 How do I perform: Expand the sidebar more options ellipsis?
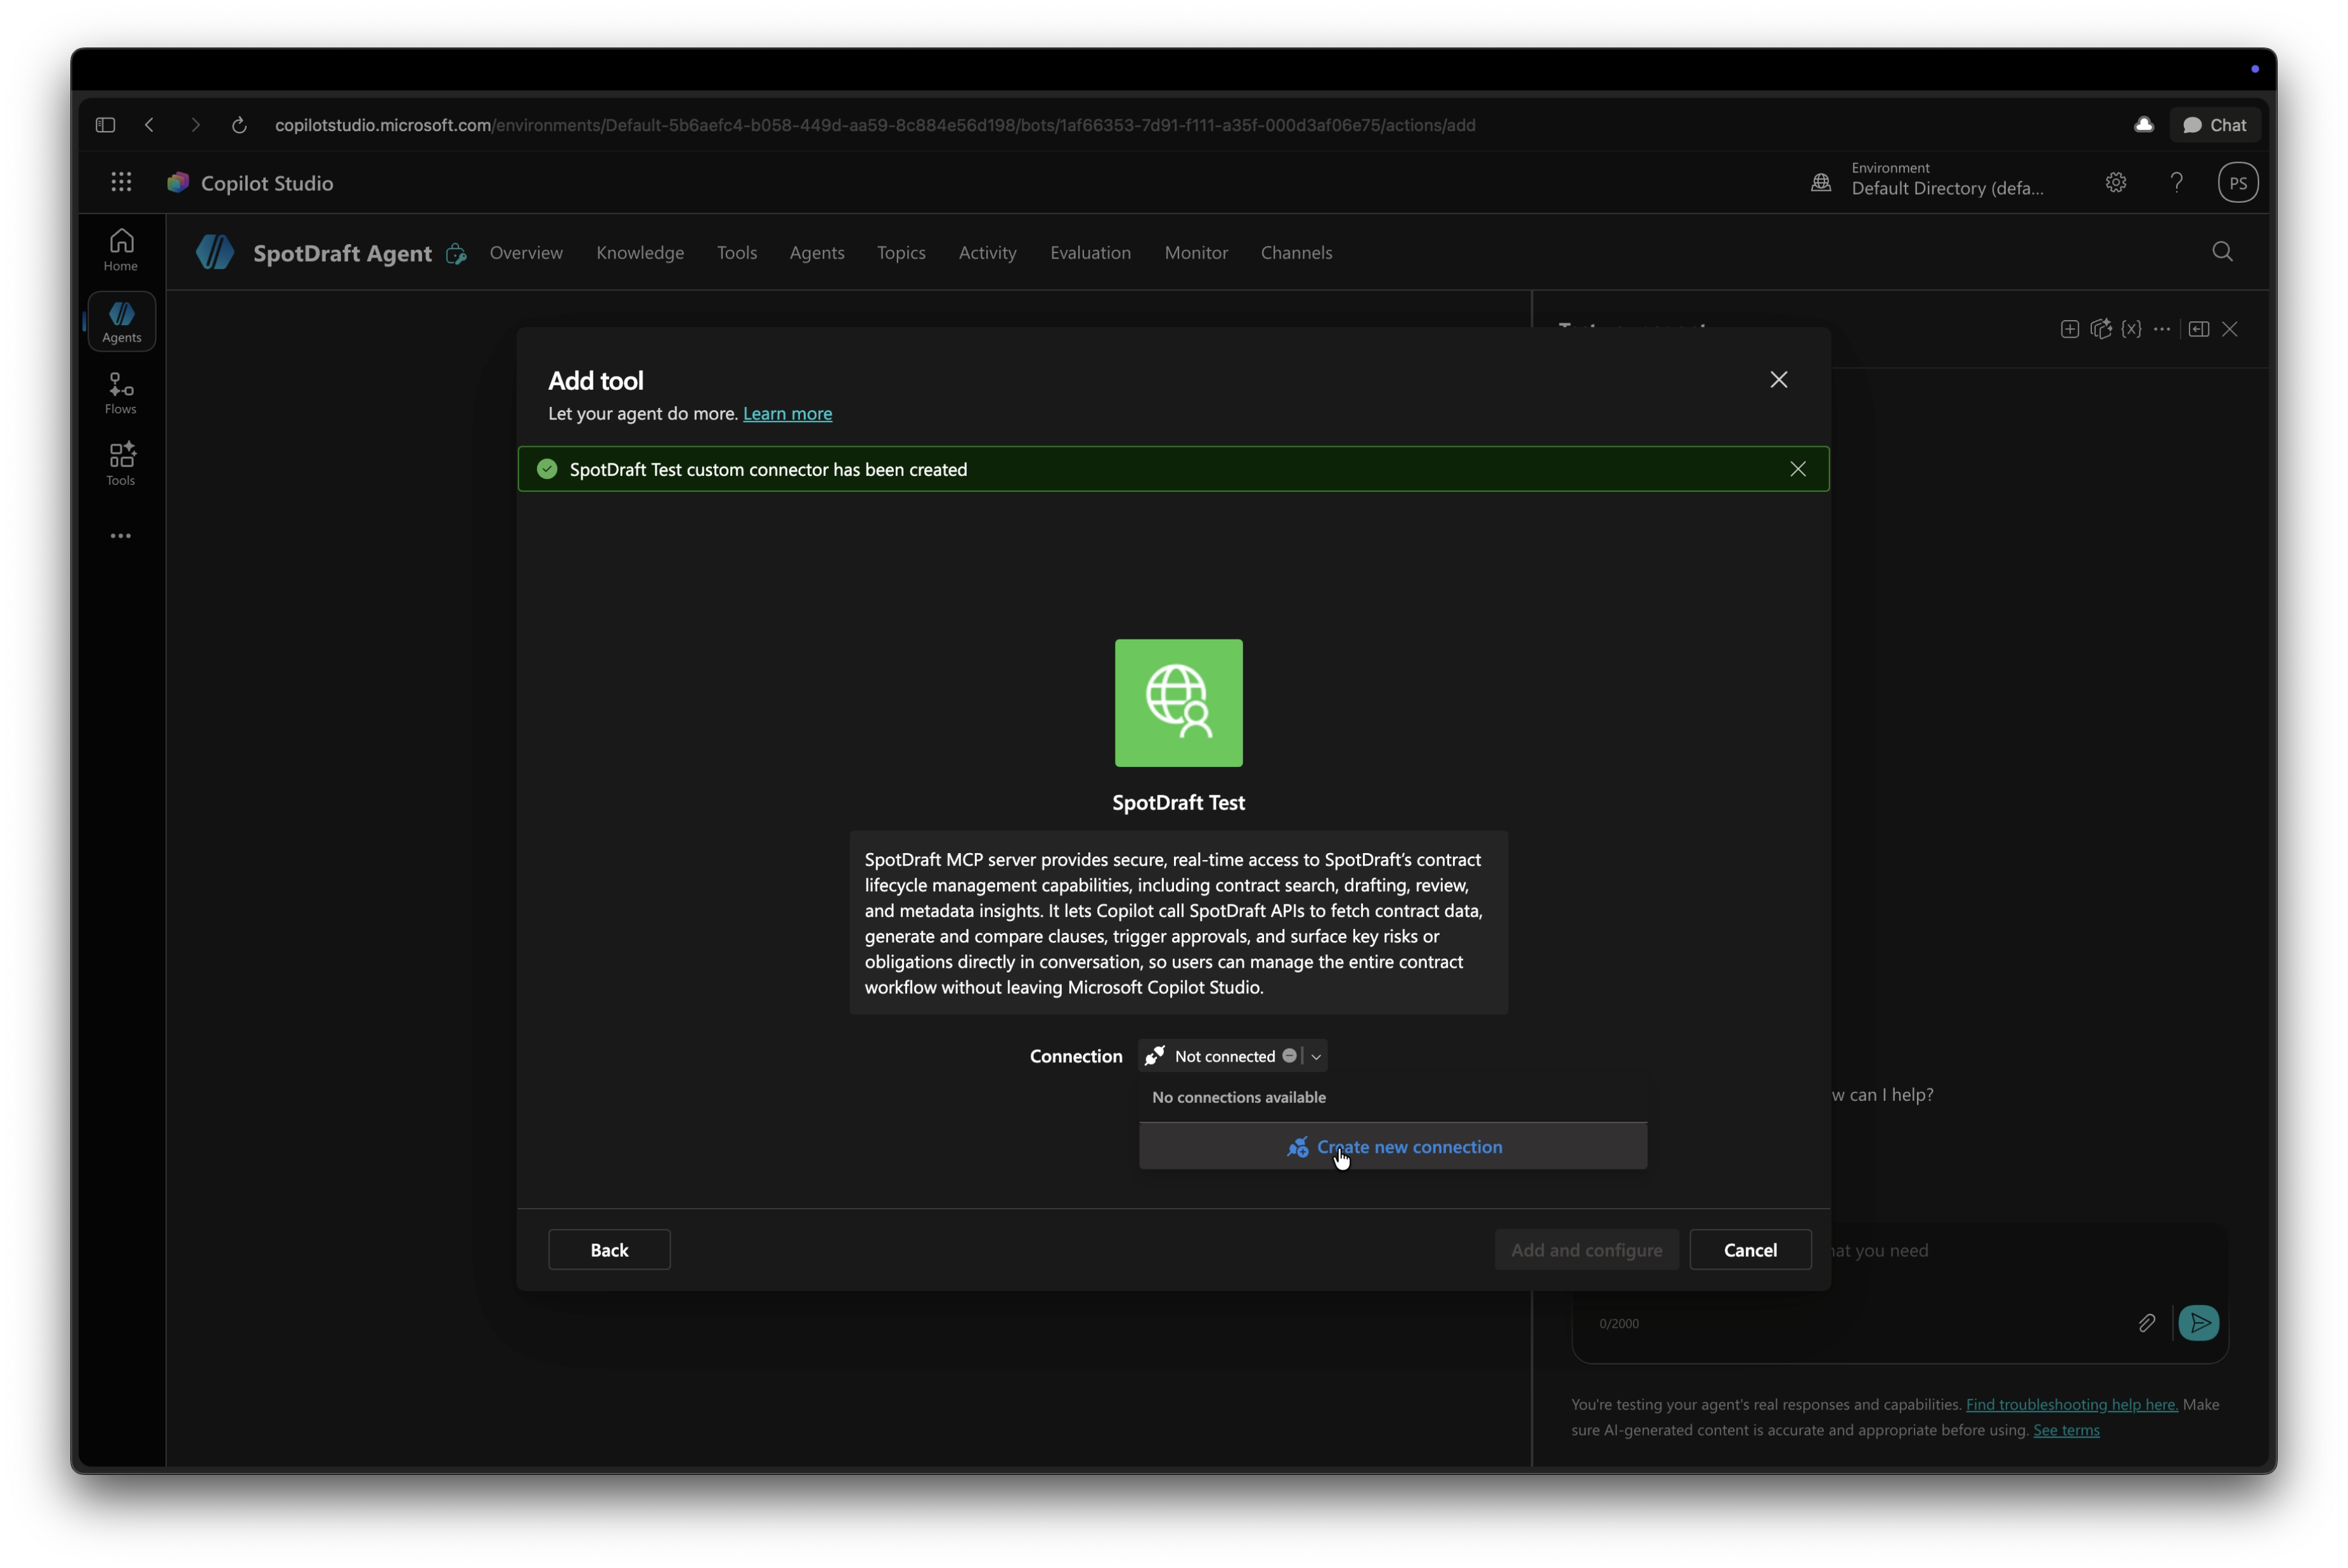point(121,536)
